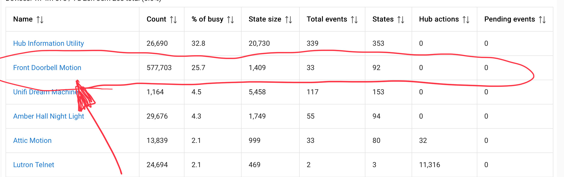564x177 pixels.
Task: Open Amber Hall Night Light device
Action: [49, 116]
